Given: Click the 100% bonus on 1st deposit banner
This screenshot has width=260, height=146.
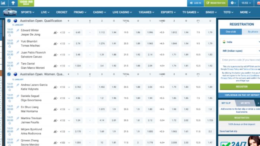Looking at the screenshot, I should coord(239,95).
